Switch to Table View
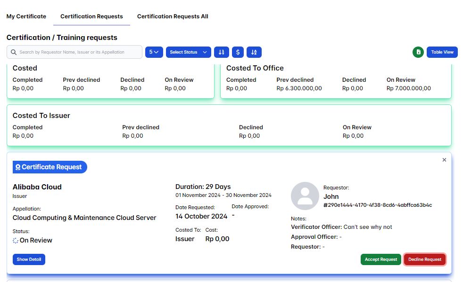 (x=442, y=52)
